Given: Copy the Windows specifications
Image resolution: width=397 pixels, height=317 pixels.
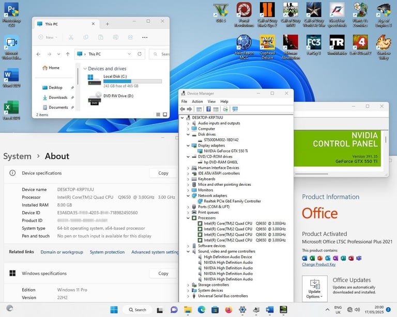Looking at the screenshot, I should tap(163, 274).
